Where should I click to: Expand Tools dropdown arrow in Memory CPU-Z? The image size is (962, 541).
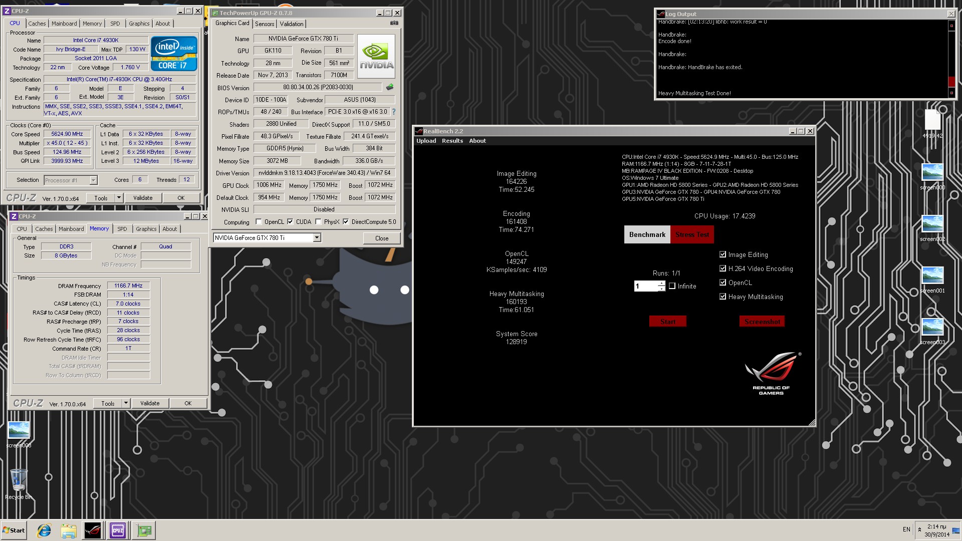click(126, 403)
